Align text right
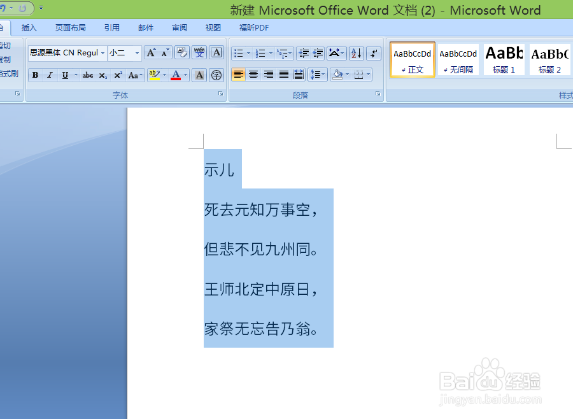 click(x=269, y=75)
